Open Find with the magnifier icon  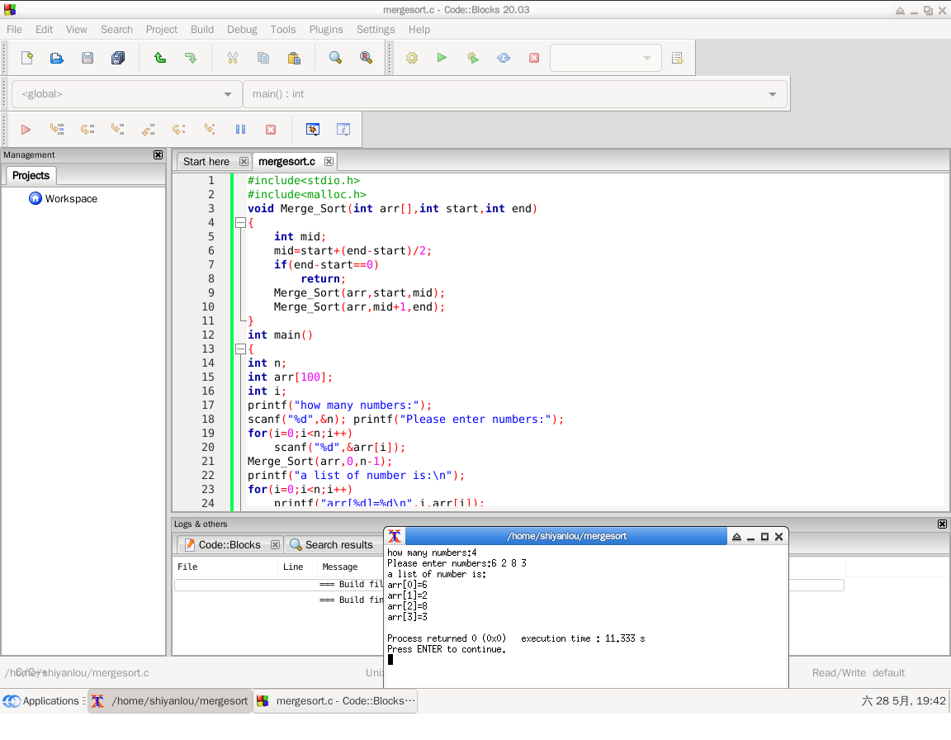pos(335,58)
